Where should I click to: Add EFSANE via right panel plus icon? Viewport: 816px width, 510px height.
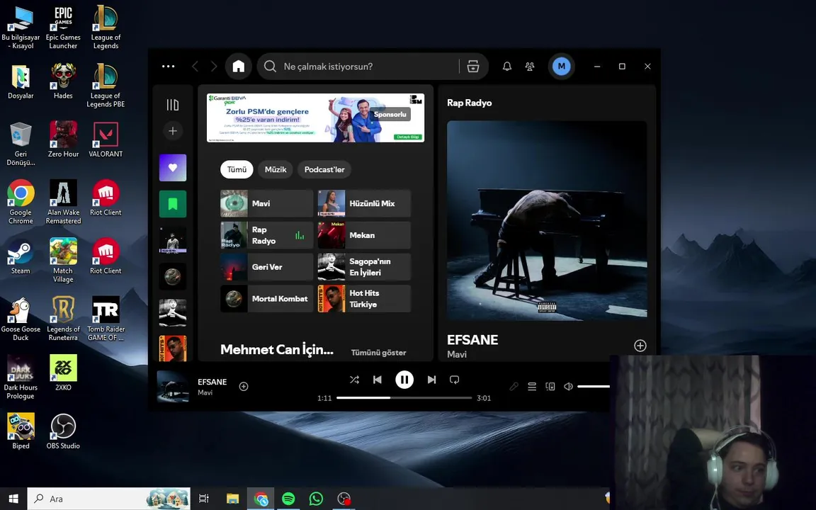(640, 346)
